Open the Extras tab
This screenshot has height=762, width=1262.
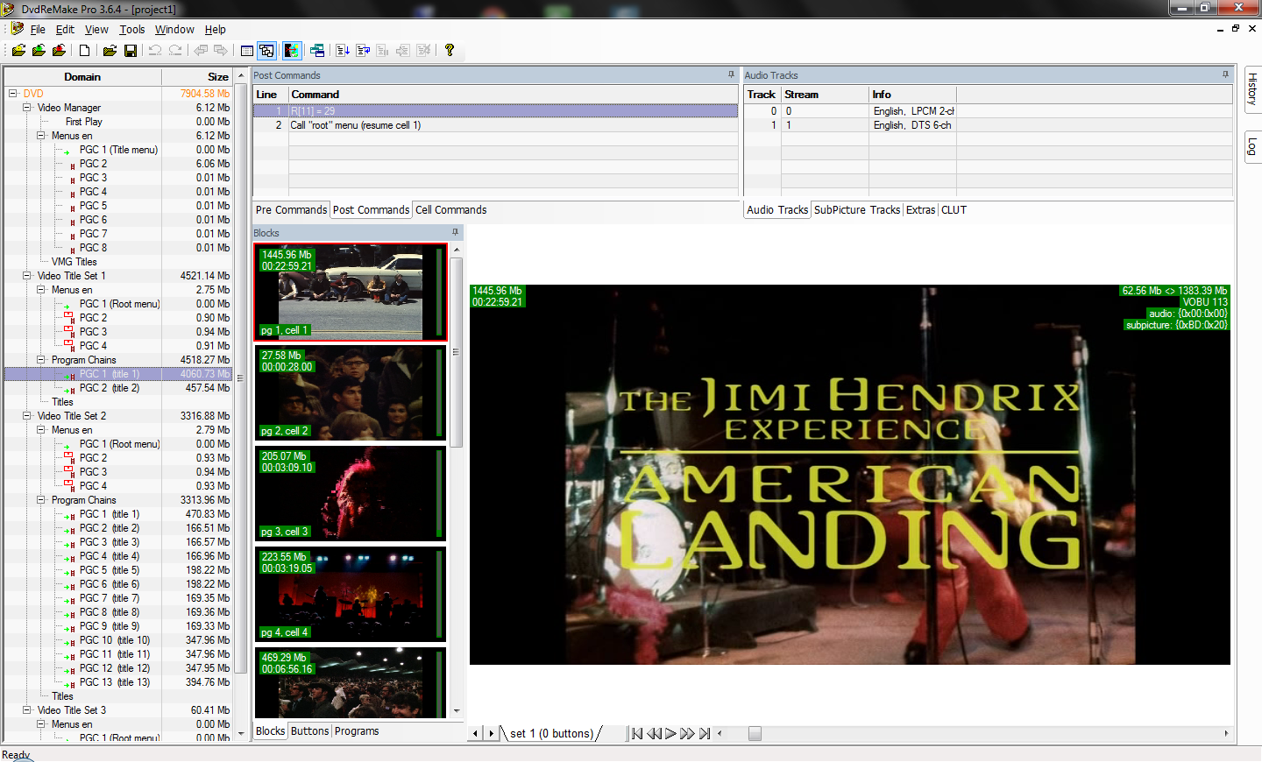tap(920, 210)
